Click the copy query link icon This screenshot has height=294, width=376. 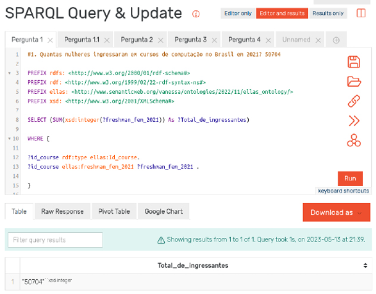pyautogui.click(x=354, y=101)
